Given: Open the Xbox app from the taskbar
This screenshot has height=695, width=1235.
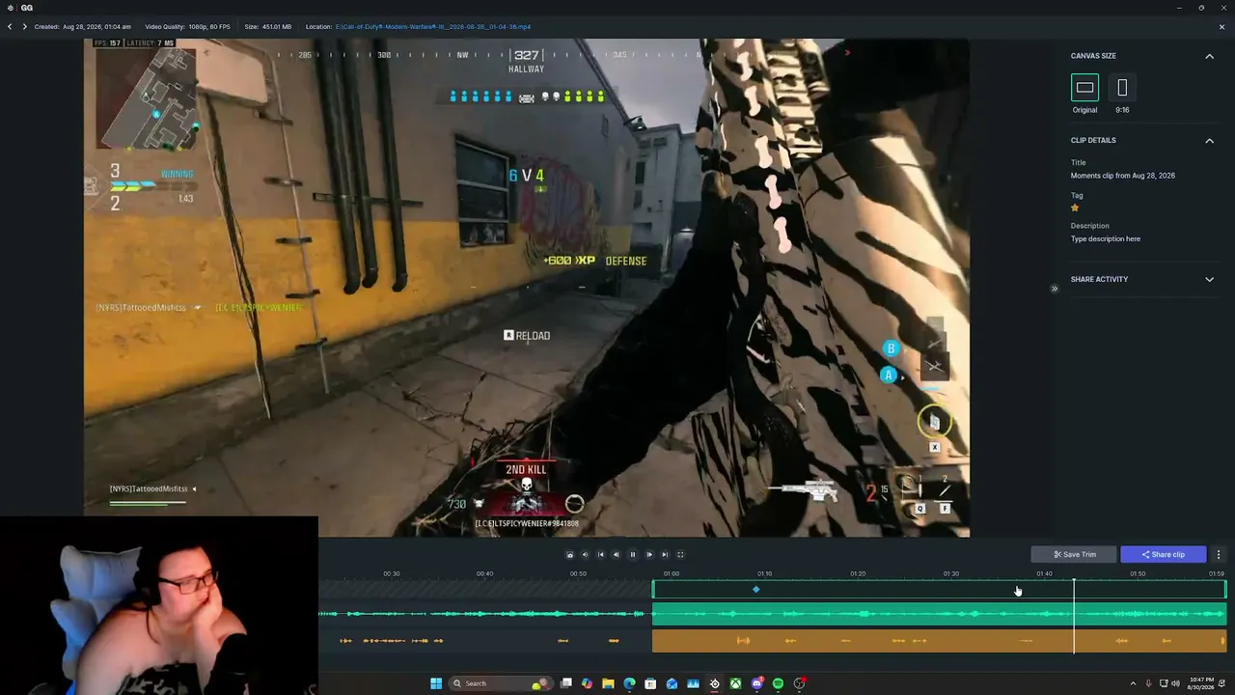Looking at the screenshot, I should [x=735, y=683].
